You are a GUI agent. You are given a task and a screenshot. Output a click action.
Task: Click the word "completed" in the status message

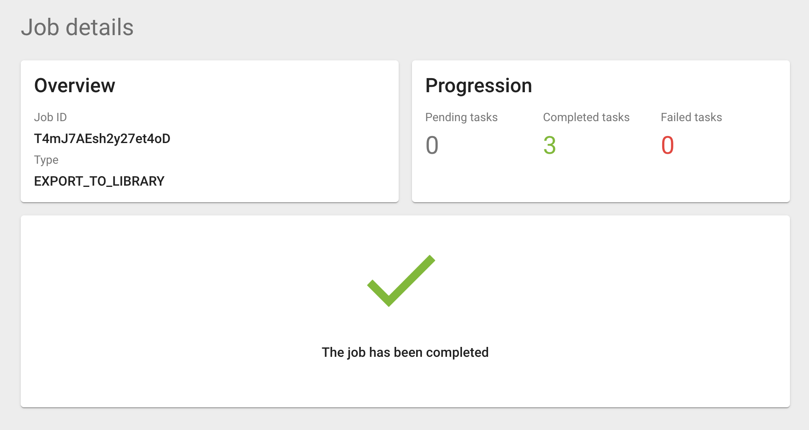pos(457,353)
